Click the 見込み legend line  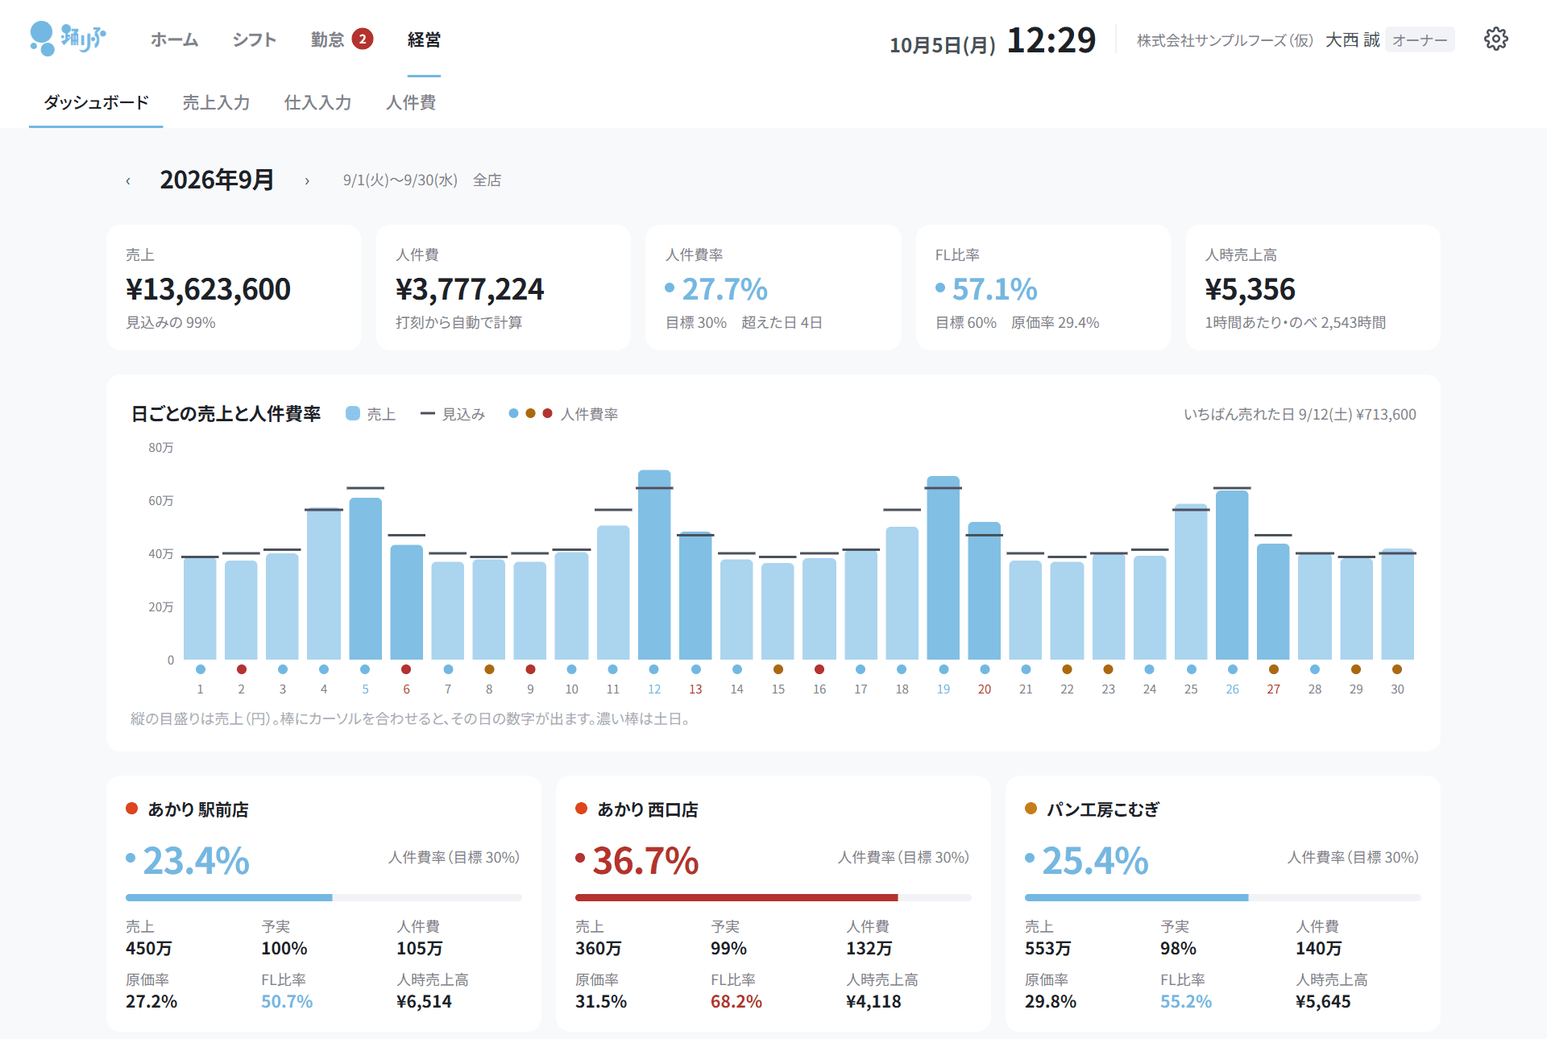click(428, 413)
